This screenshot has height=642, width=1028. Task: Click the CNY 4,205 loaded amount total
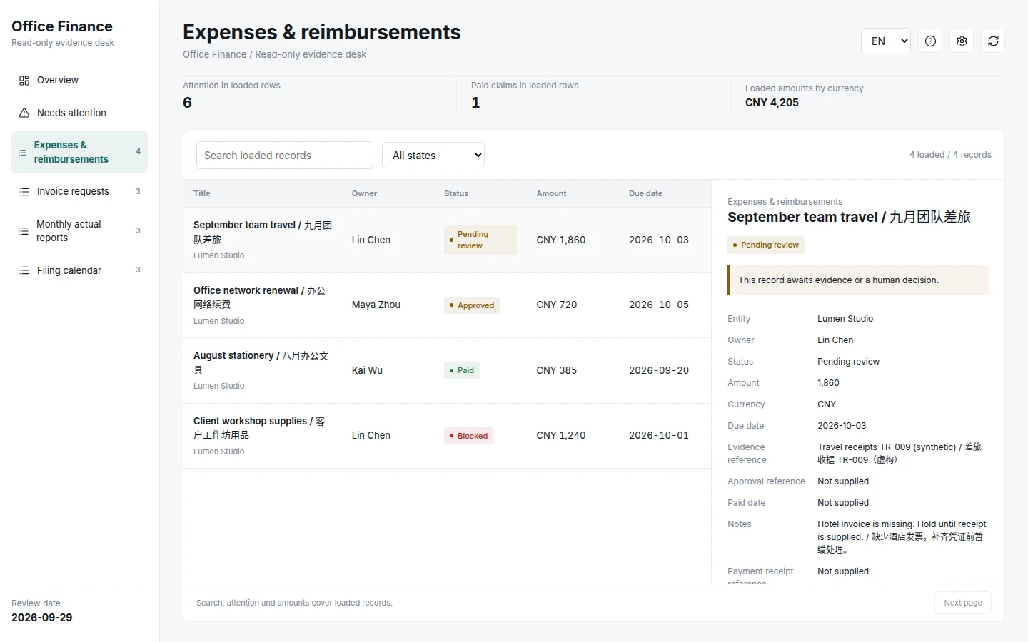[x=772, y=103]
